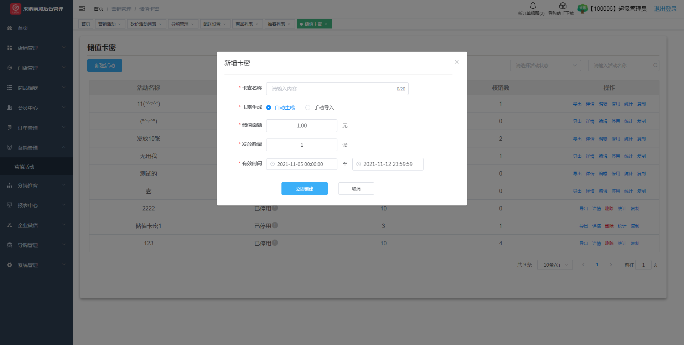Click the new order reminder bell icon

pos(533,6)
